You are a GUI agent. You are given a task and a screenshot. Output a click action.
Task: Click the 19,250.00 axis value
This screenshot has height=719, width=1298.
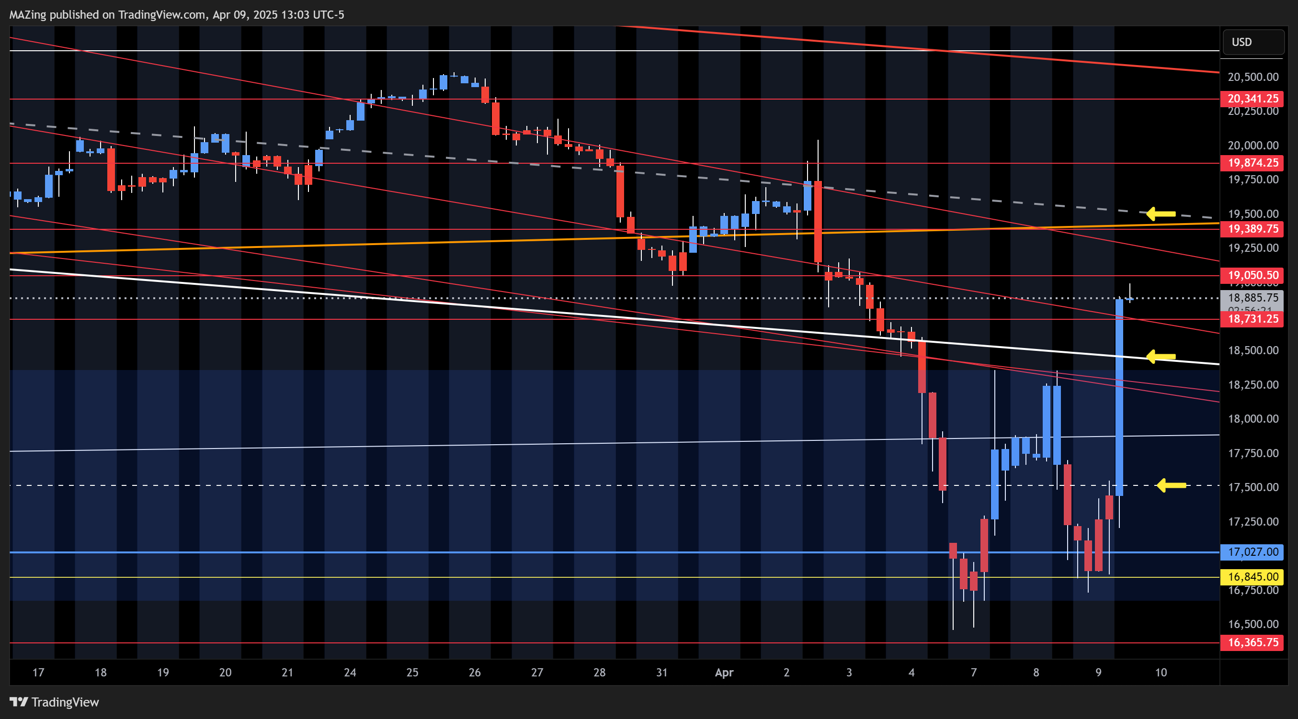coord(1253,248)
